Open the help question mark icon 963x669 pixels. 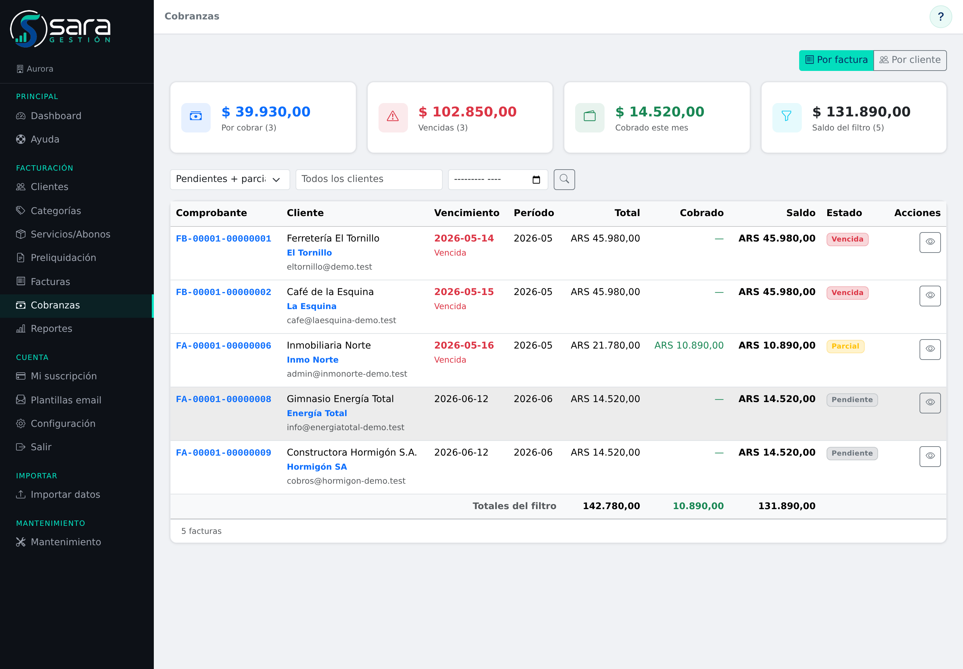[940, 17]
